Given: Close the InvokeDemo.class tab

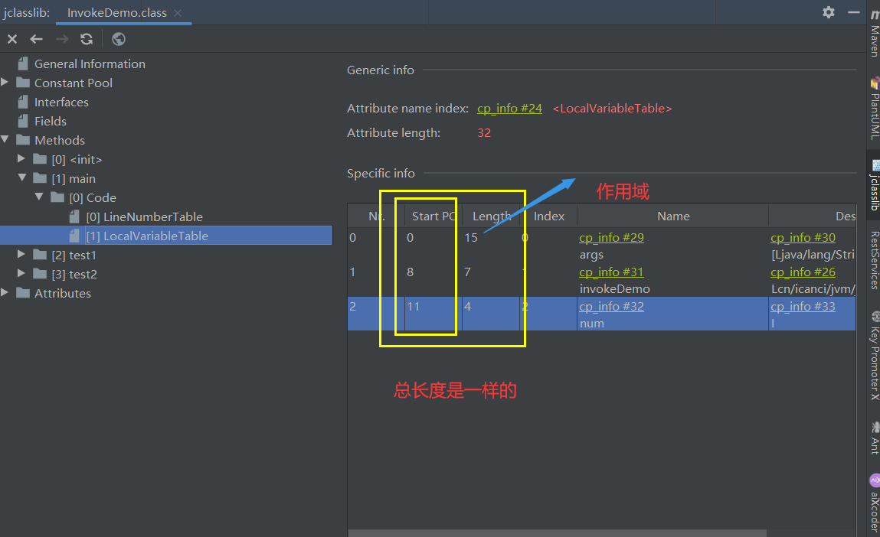Looking at the screenshot, I should (x=178, y=13).
